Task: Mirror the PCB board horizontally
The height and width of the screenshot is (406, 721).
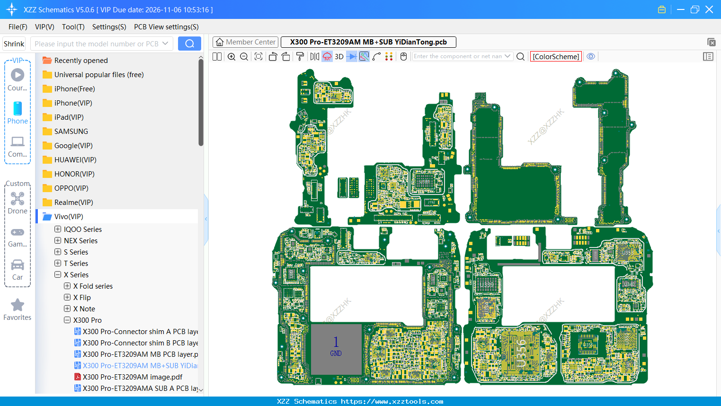Action: 315,56
